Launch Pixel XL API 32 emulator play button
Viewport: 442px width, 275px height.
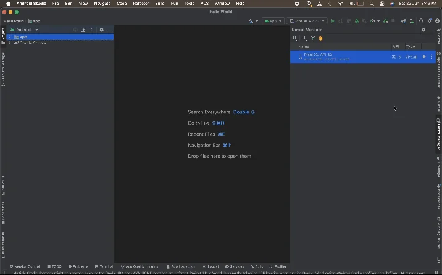424,57
